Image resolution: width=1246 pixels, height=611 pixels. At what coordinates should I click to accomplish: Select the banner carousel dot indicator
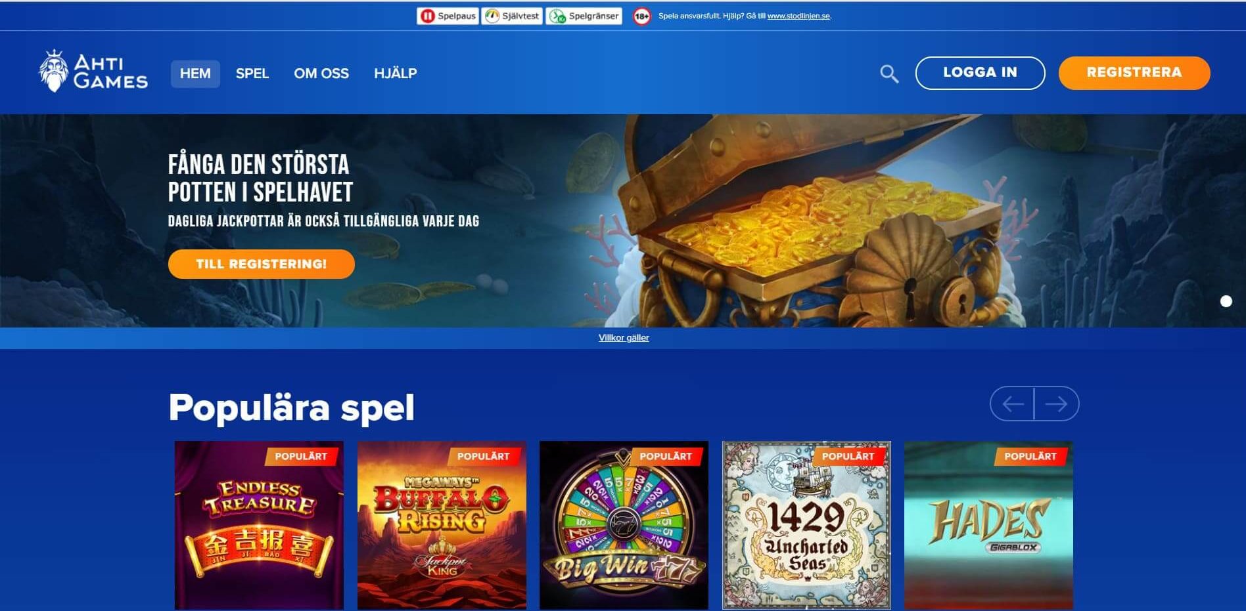[x=1226, y=301]
